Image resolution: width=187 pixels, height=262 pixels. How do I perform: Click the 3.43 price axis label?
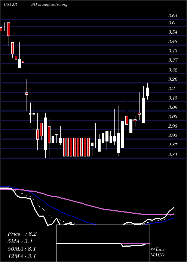[x=173, y=51]
